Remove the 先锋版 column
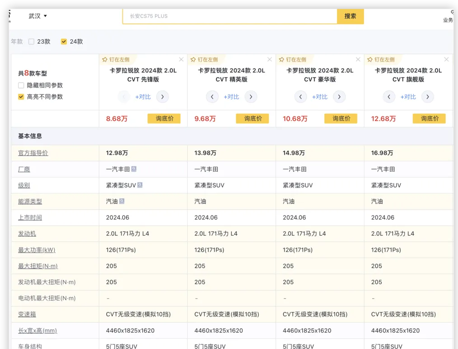The width and height of the screenshot is (458, 349). [x=182, y=60]
